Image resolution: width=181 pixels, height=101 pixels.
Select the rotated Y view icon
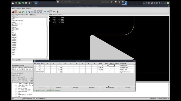coord(54,12)
